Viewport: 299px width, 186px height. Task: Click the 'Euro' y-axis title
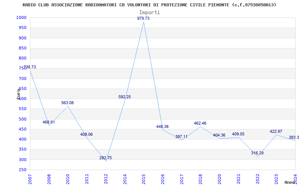click(18, 94)
